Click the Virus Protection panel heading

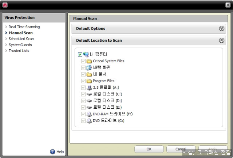[x=19, y=17]
